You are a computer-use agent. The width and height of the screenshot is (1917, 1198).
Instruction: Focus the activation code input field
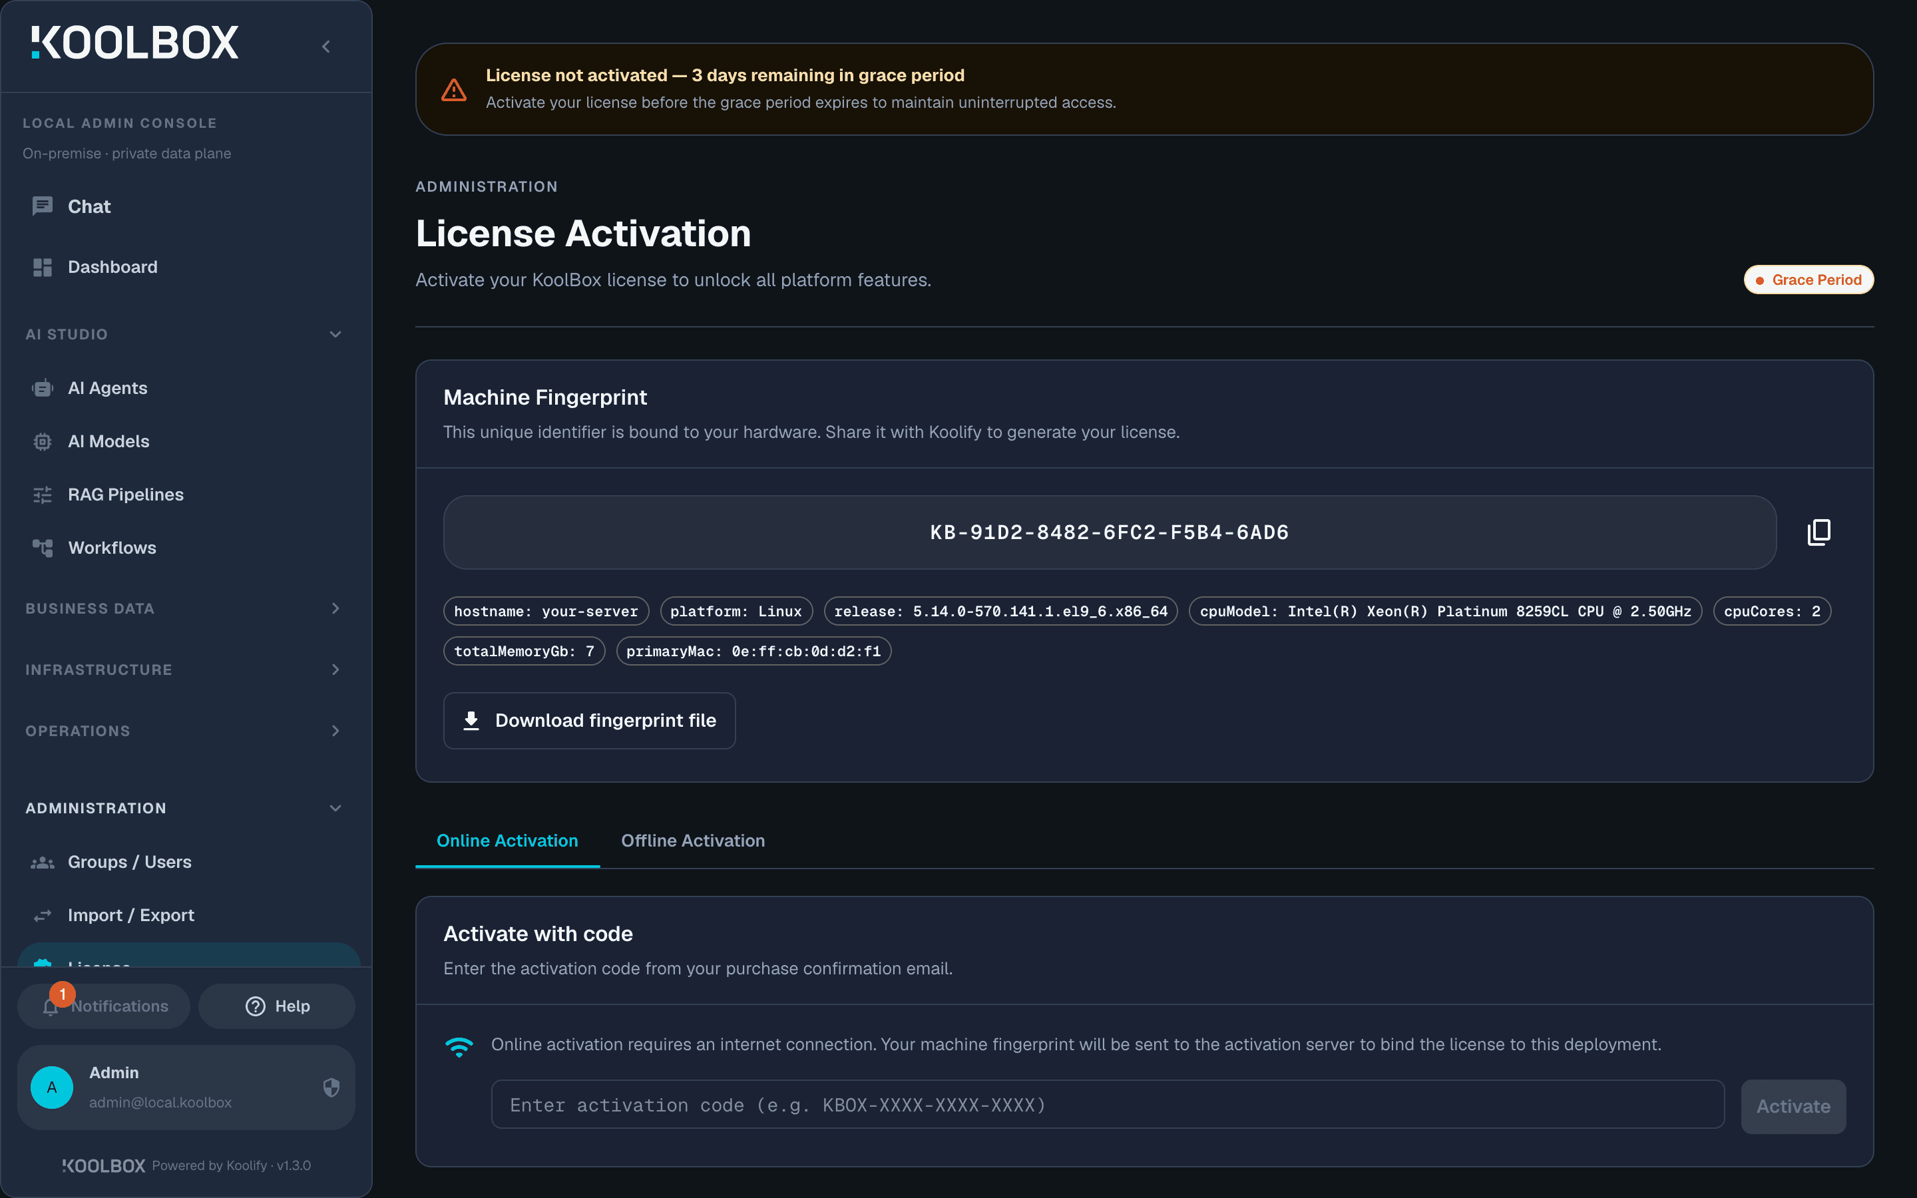click(1108, 1105)
